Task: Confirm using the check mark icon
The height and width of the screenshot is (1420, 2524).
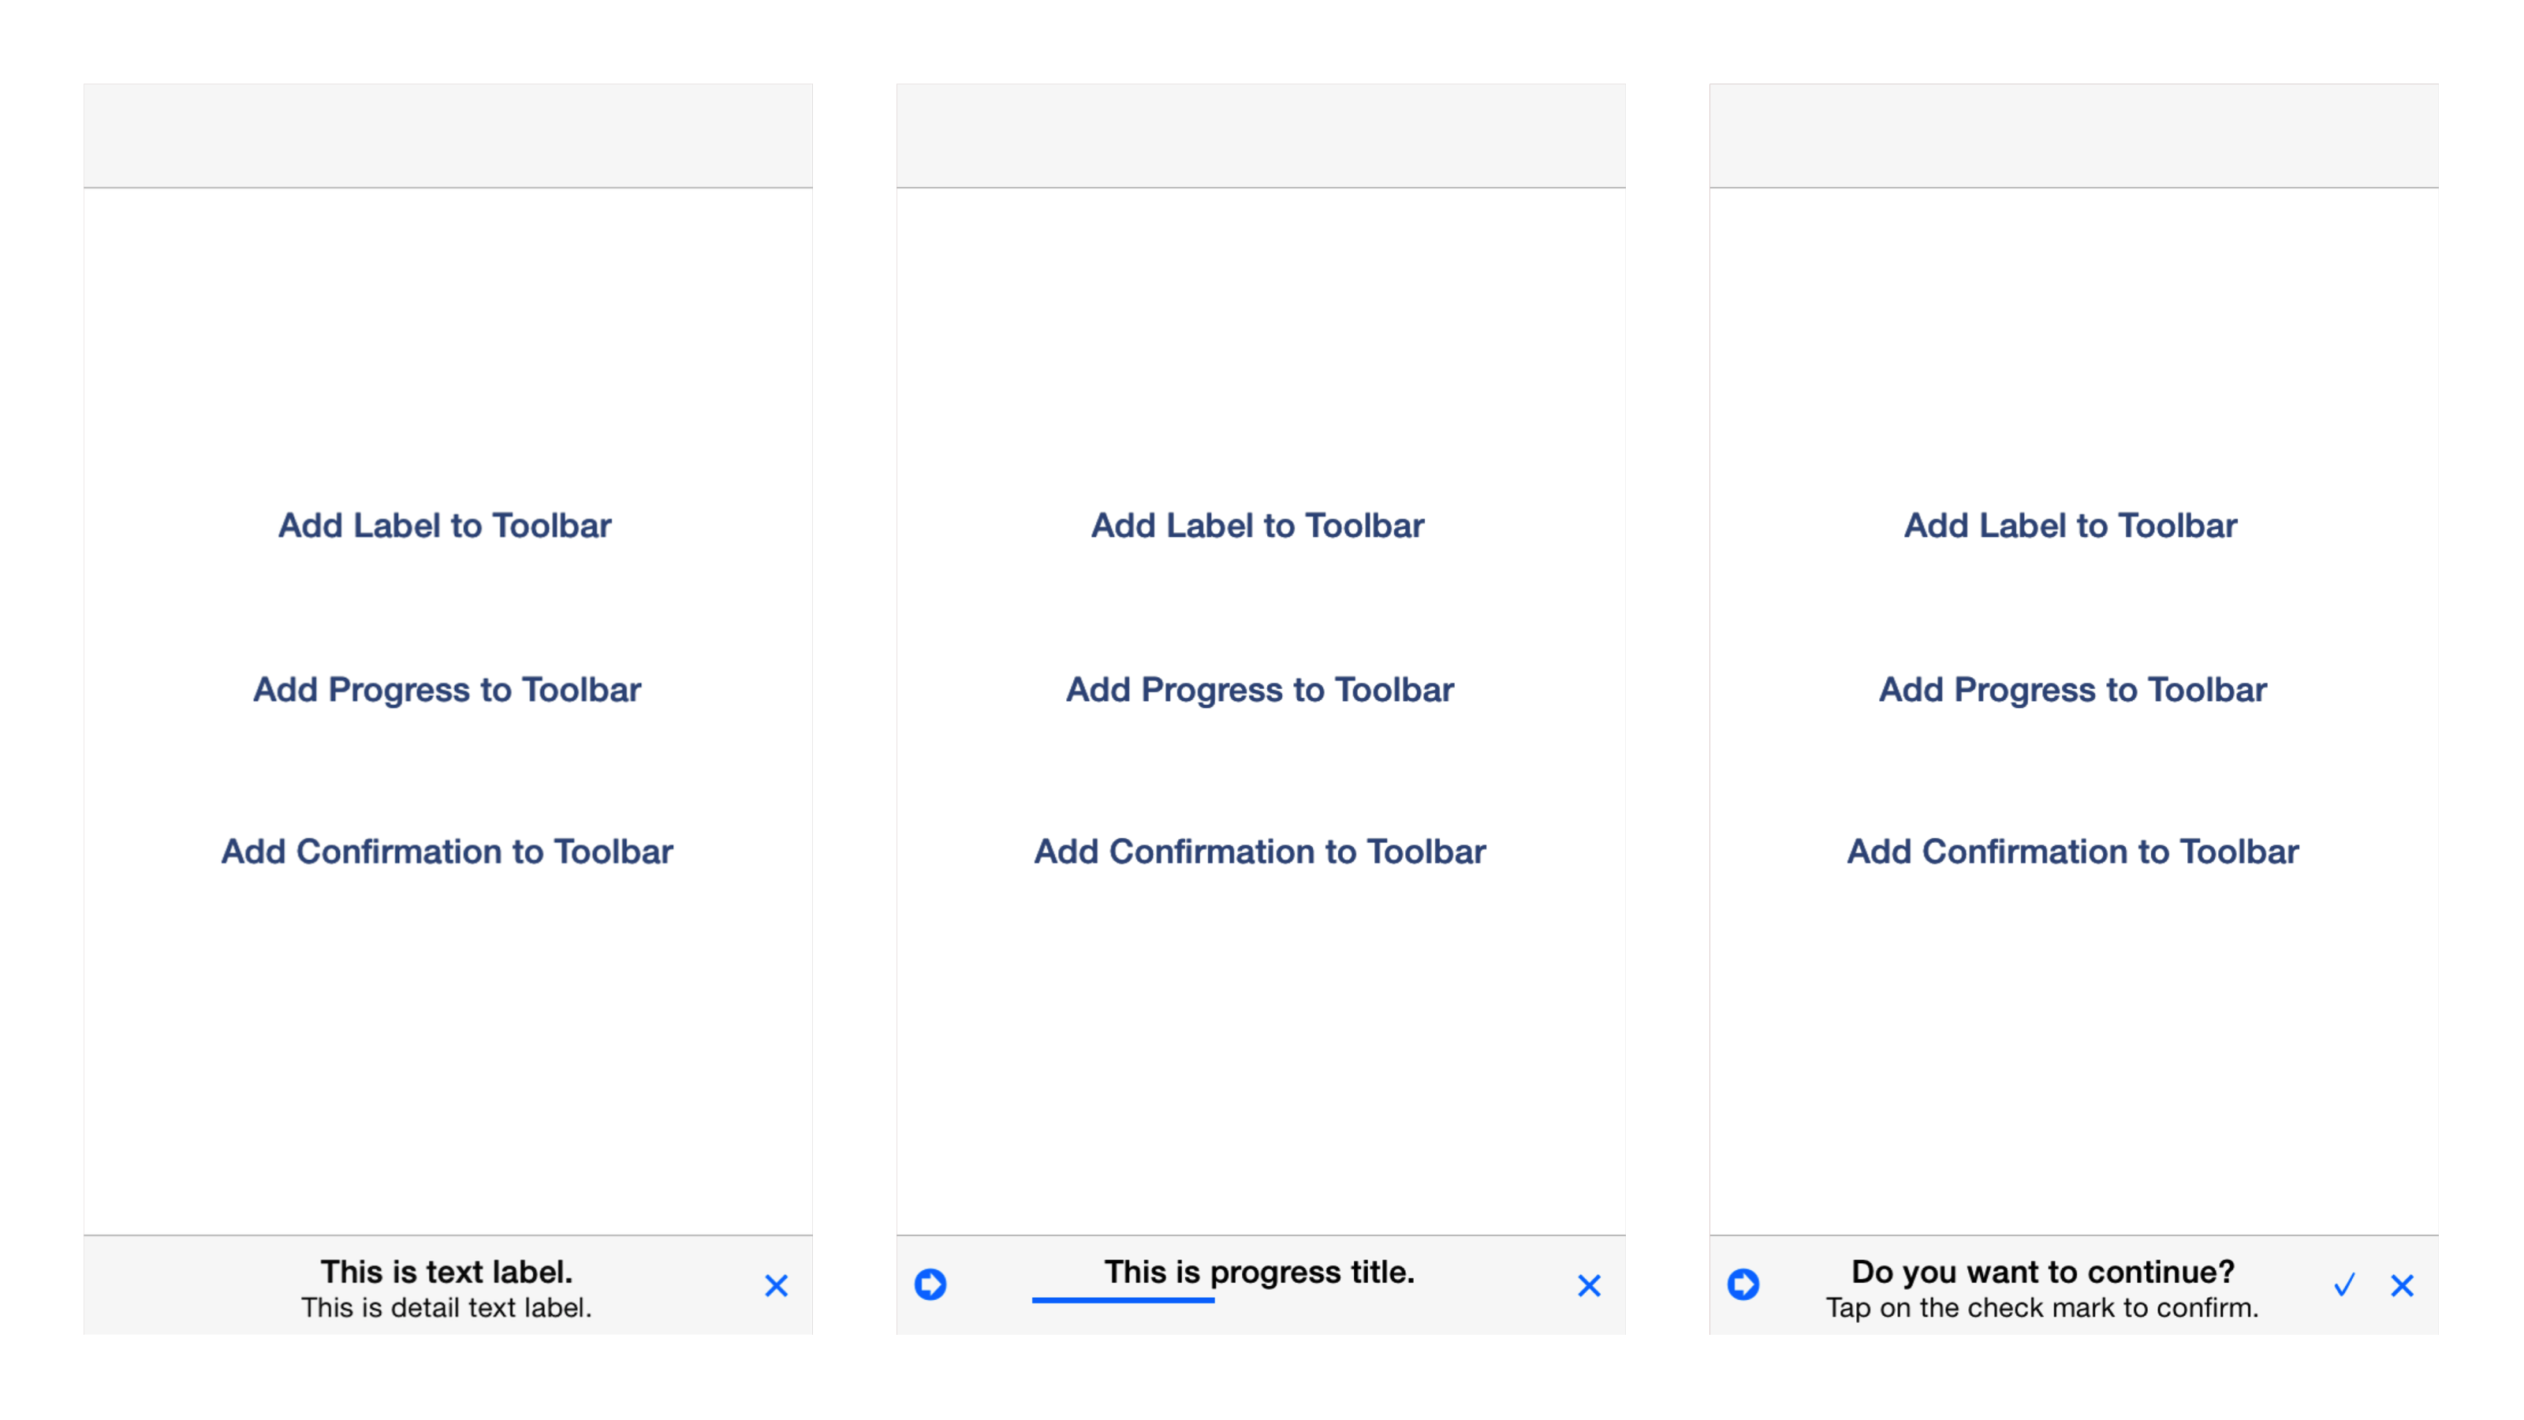Action: coord(2343,1284)
